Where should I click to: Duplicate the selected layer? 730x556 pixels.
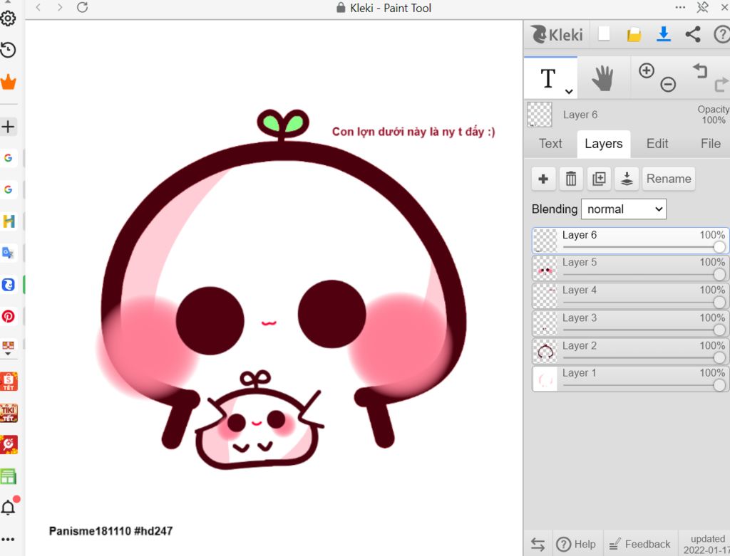[599, 179]
